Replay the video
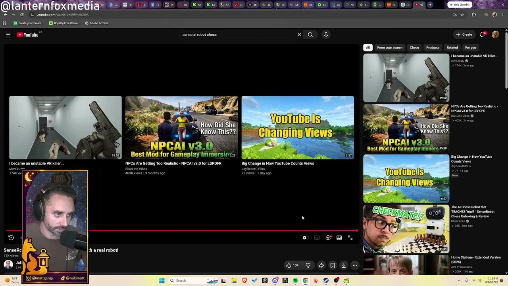This screenshot has width=508, height=286. click(11, 238)
